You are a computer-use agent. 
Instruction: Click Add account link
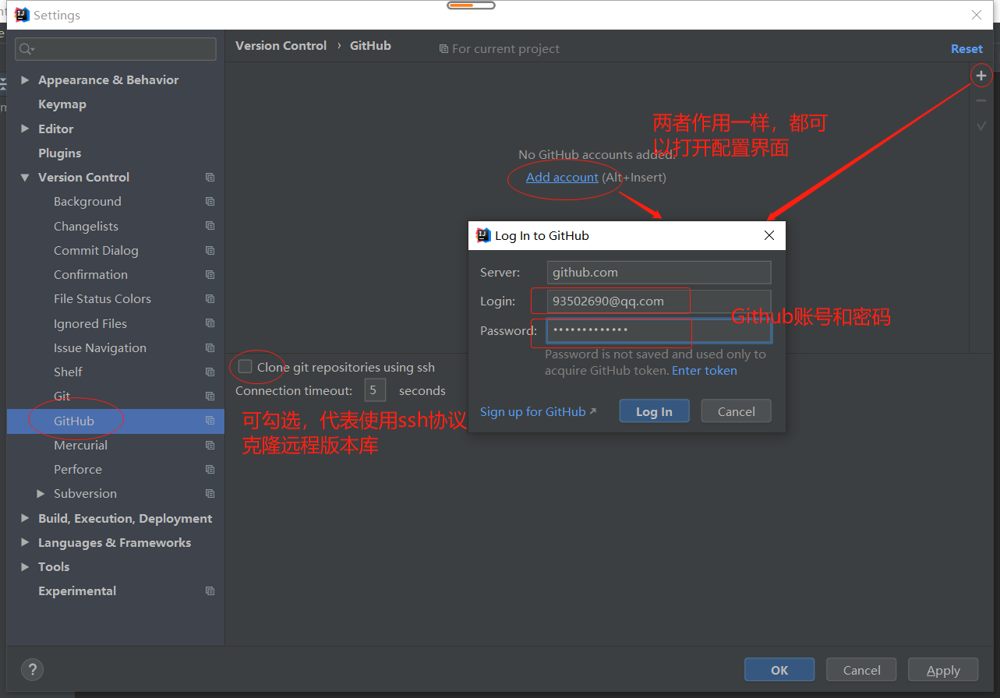[x=562, y=177]
